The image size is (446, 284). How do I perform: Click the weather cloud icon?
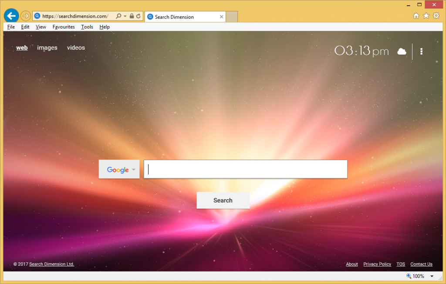tap(402, 51)
